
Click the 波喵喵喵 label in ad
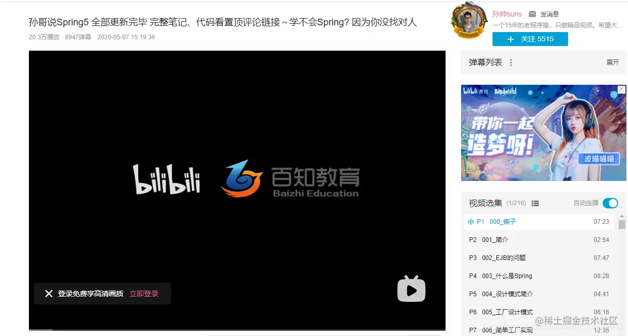pos(599,159)
